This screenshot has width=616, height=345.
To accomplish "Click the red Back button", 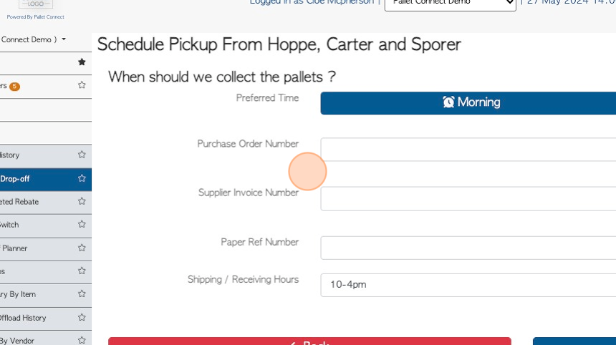I will pos(309,341).
